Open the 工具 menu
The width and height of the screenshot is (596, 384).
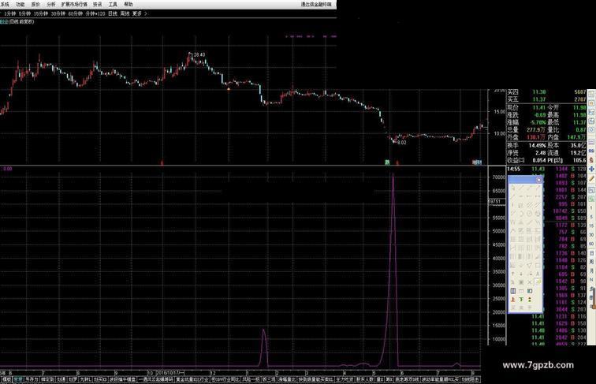pyautogui.click(x=113, y=4)
